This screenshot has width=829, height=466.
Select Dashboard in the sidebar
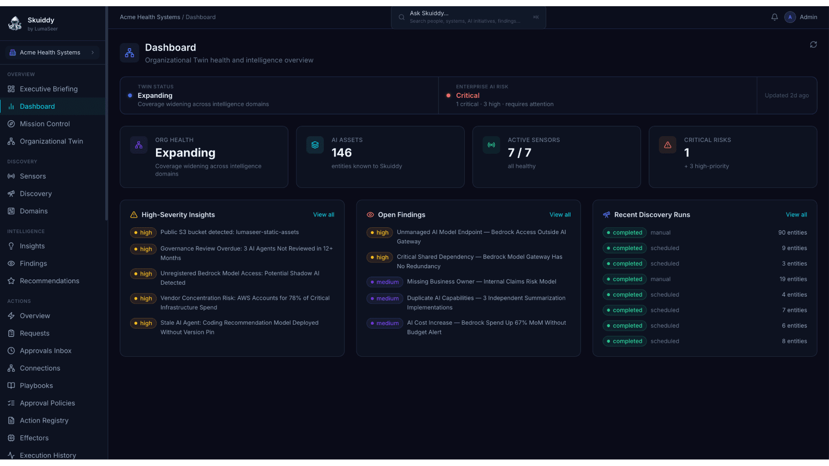click(x=52, y=106)
